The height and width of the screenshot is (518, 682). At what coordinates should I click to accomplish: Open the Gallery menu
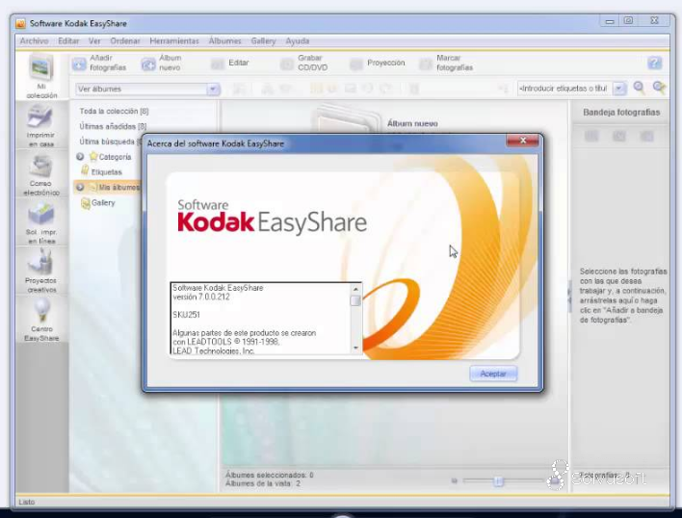click(x=263, y=40)
